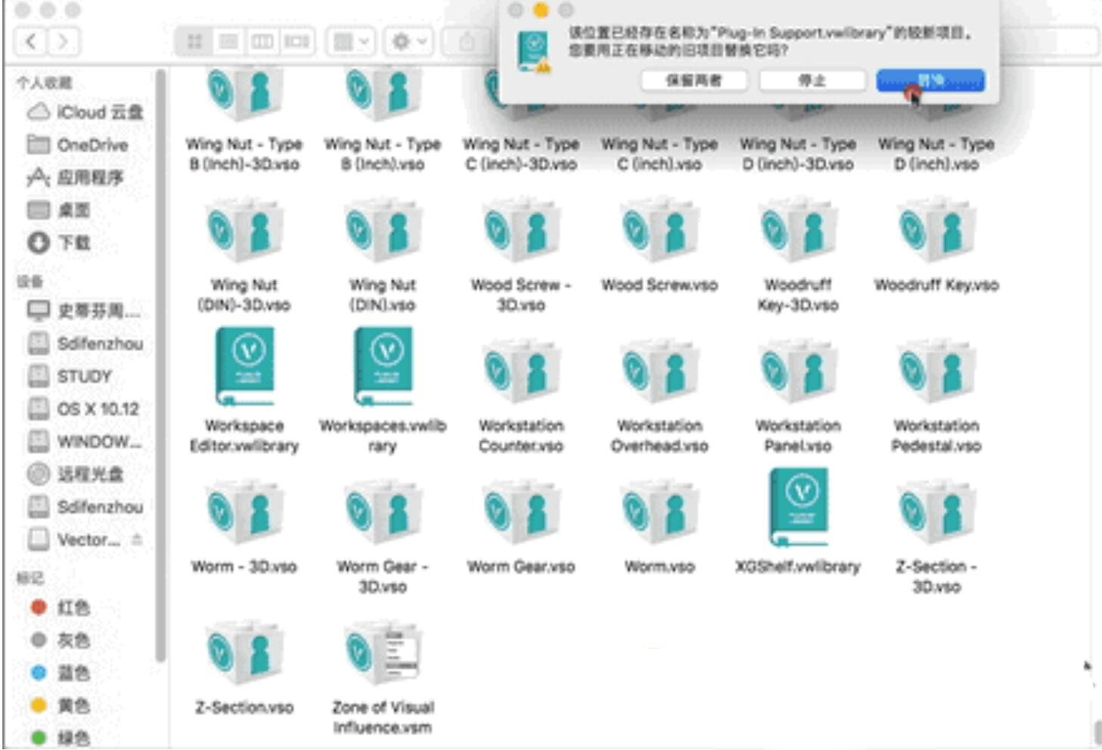Open Applications (应用程序) in sidebar
The height and width of the screenshot is (750, 1102).
point(76,178)
